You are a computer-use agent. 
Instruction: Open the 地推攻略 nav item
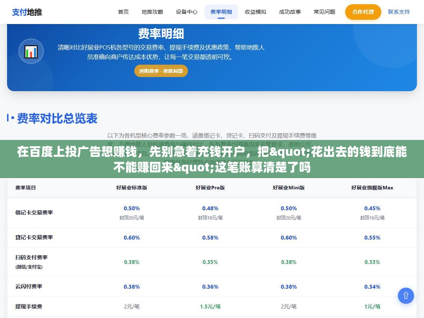(x=152, y=12)
